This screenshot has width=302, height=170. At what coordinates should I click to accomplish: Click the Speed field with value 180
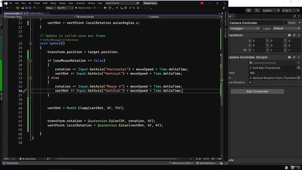275,73
